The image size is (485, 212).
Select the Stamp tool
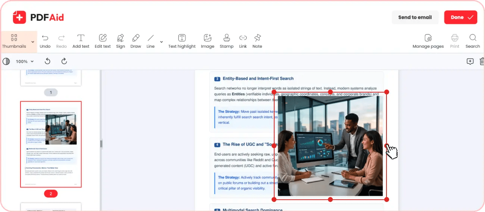226,41
